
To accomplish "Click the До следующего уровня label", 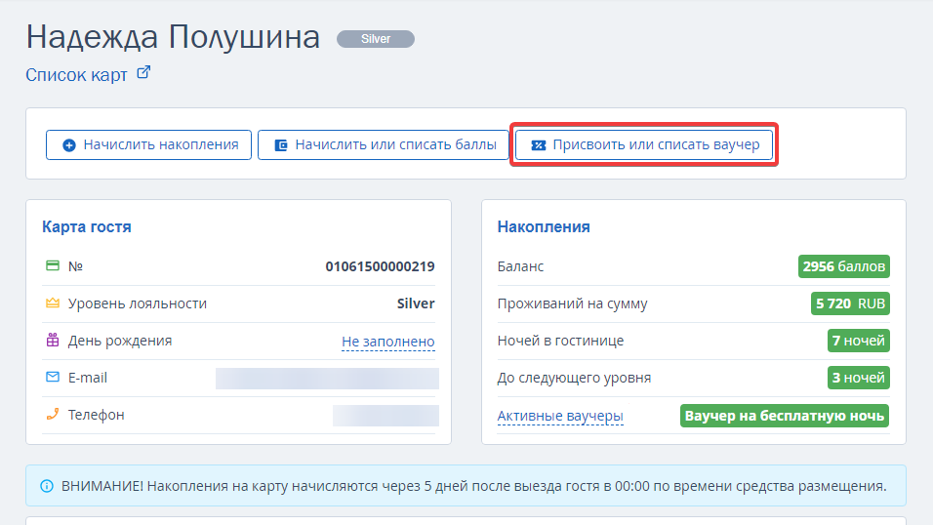I will (574, 378).
